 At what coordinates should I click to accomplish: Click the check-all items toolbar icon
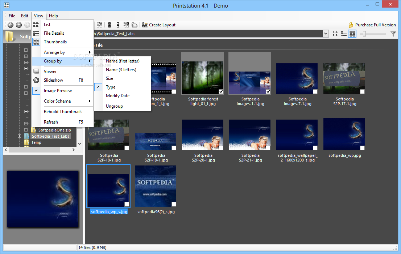(x=109, y=25)
